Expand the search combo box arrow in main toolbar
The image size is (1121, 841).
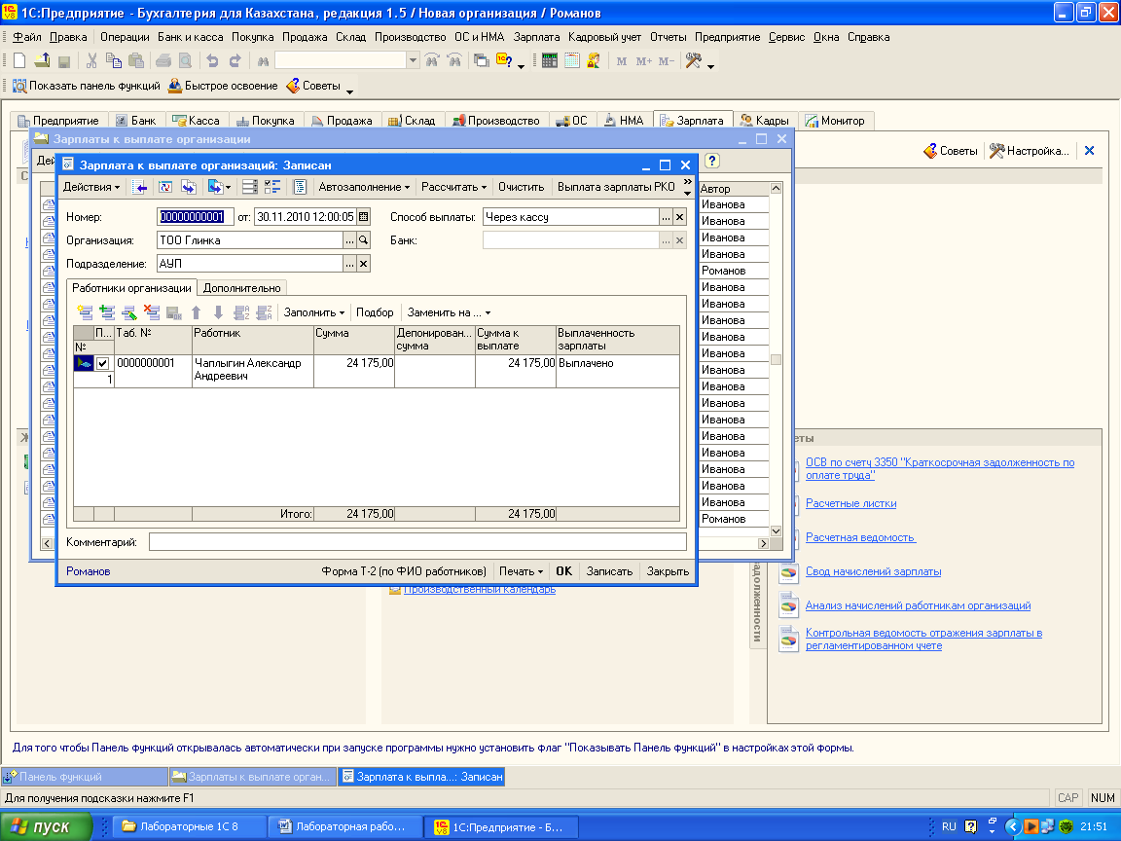click(x=413, y=60)
